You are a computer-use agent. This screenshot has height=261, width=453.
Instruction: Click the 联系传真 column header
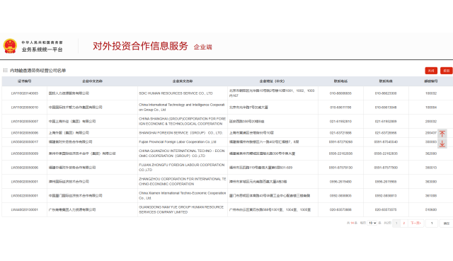click(386, 81)
